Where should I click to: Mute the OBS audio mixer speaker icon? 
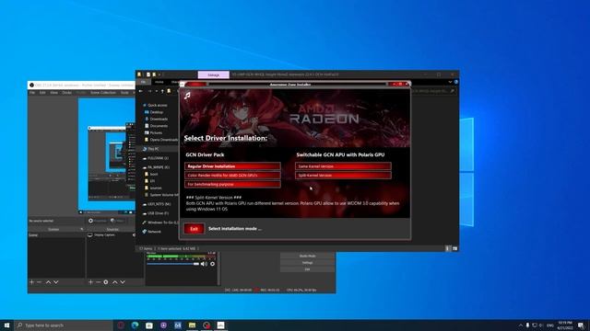tap(204, 264)
